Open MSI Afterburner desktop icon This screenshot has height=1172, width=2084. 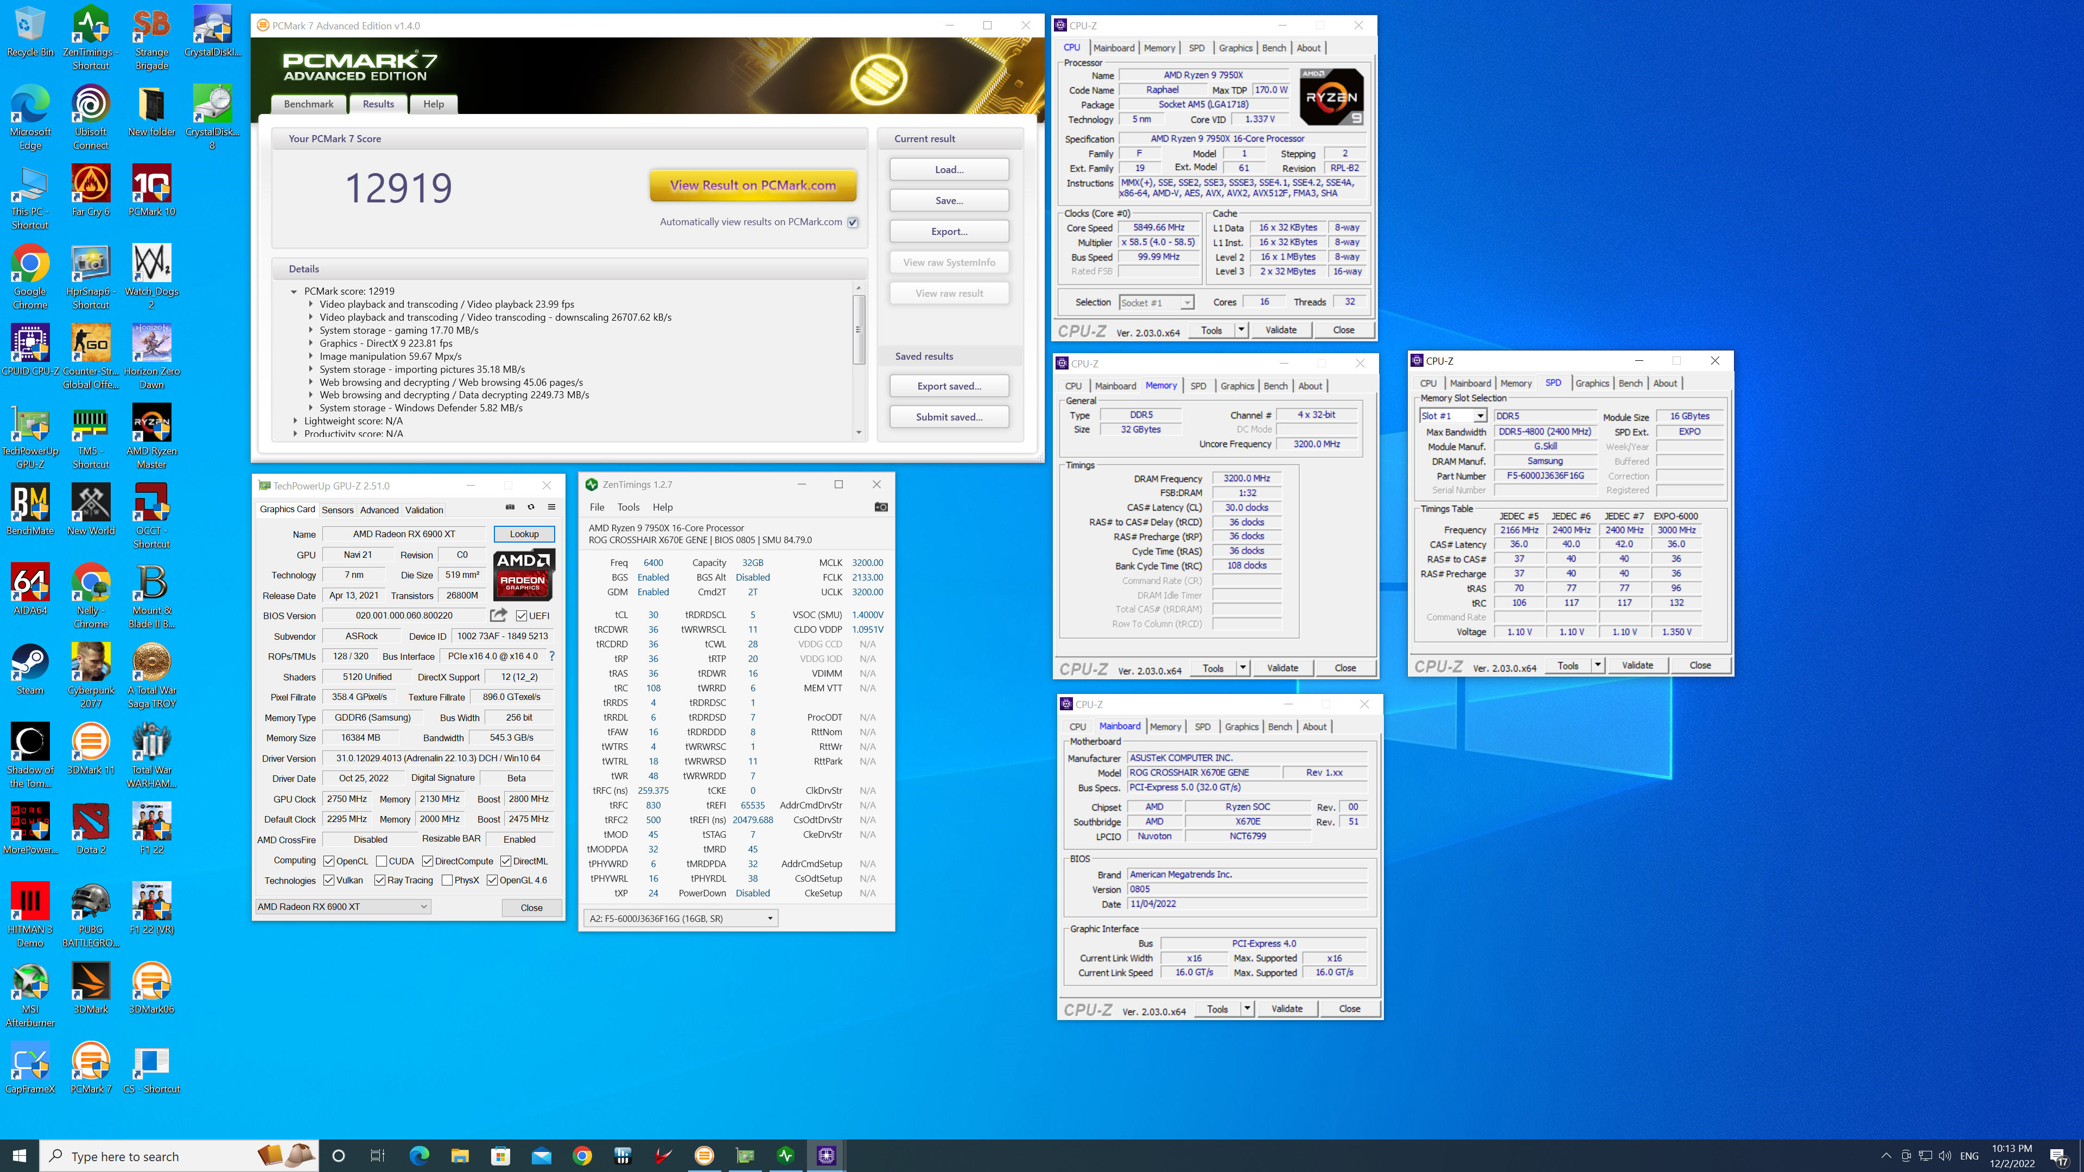(x=30, y=995)
